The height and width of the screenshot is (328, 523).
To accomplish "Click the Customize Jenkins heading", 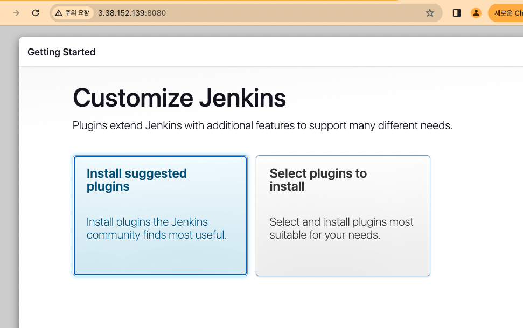I will point(179,98).
